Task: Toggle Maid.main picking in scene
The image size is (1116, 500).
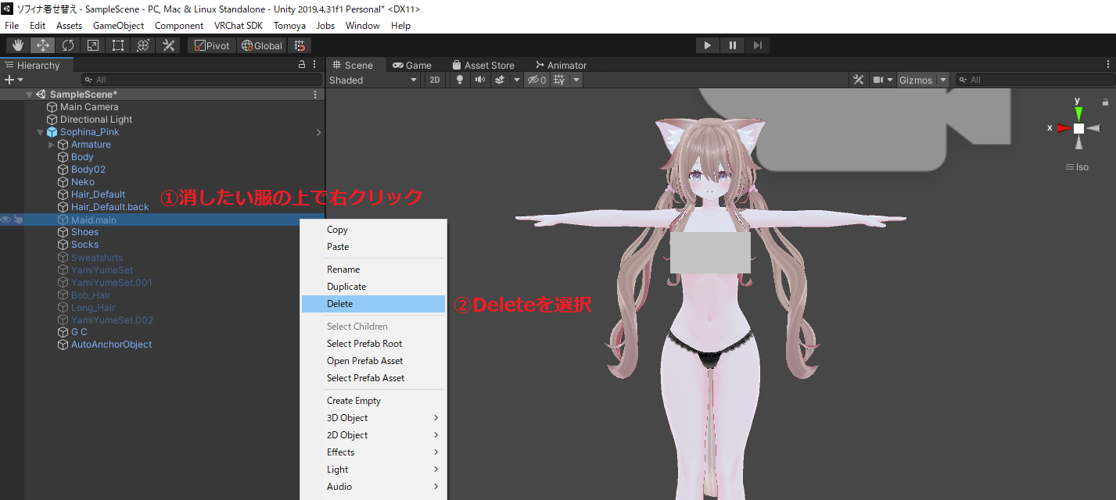Action: click(x=17, y=220)
